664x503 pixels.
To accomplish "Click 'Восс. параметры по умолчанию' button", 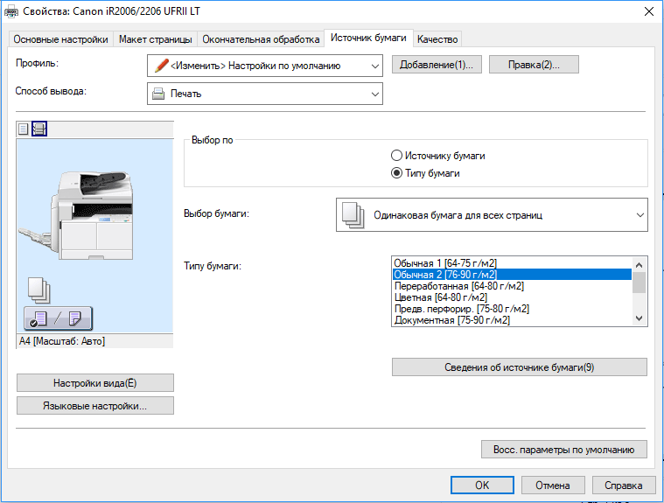I will 564,450.
